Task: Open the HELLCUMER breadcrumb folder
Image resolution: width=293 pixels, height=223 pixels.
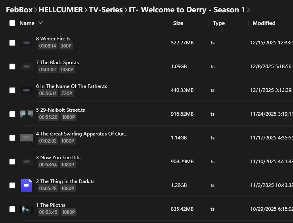Action: tap(61, 10)
